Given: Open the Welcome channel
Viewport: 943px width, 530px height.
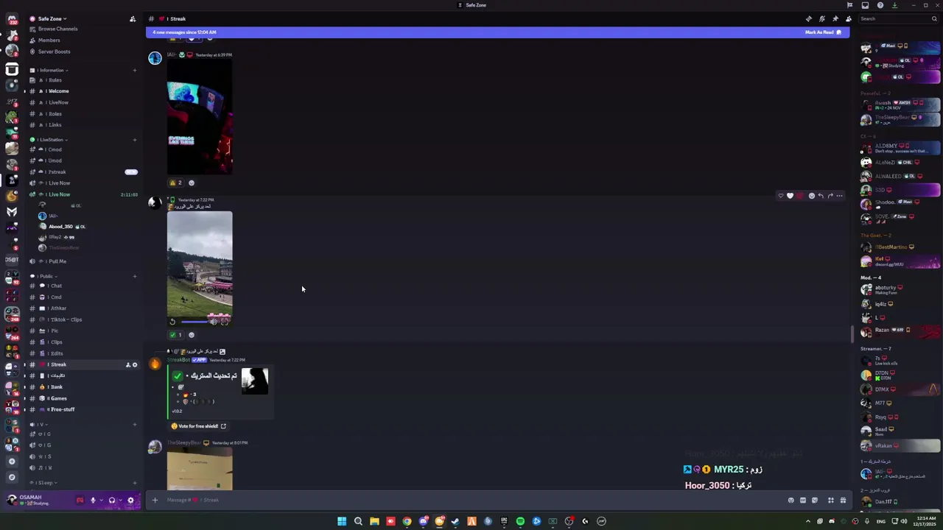Looking at the screenshot, I should coord(81,91).
